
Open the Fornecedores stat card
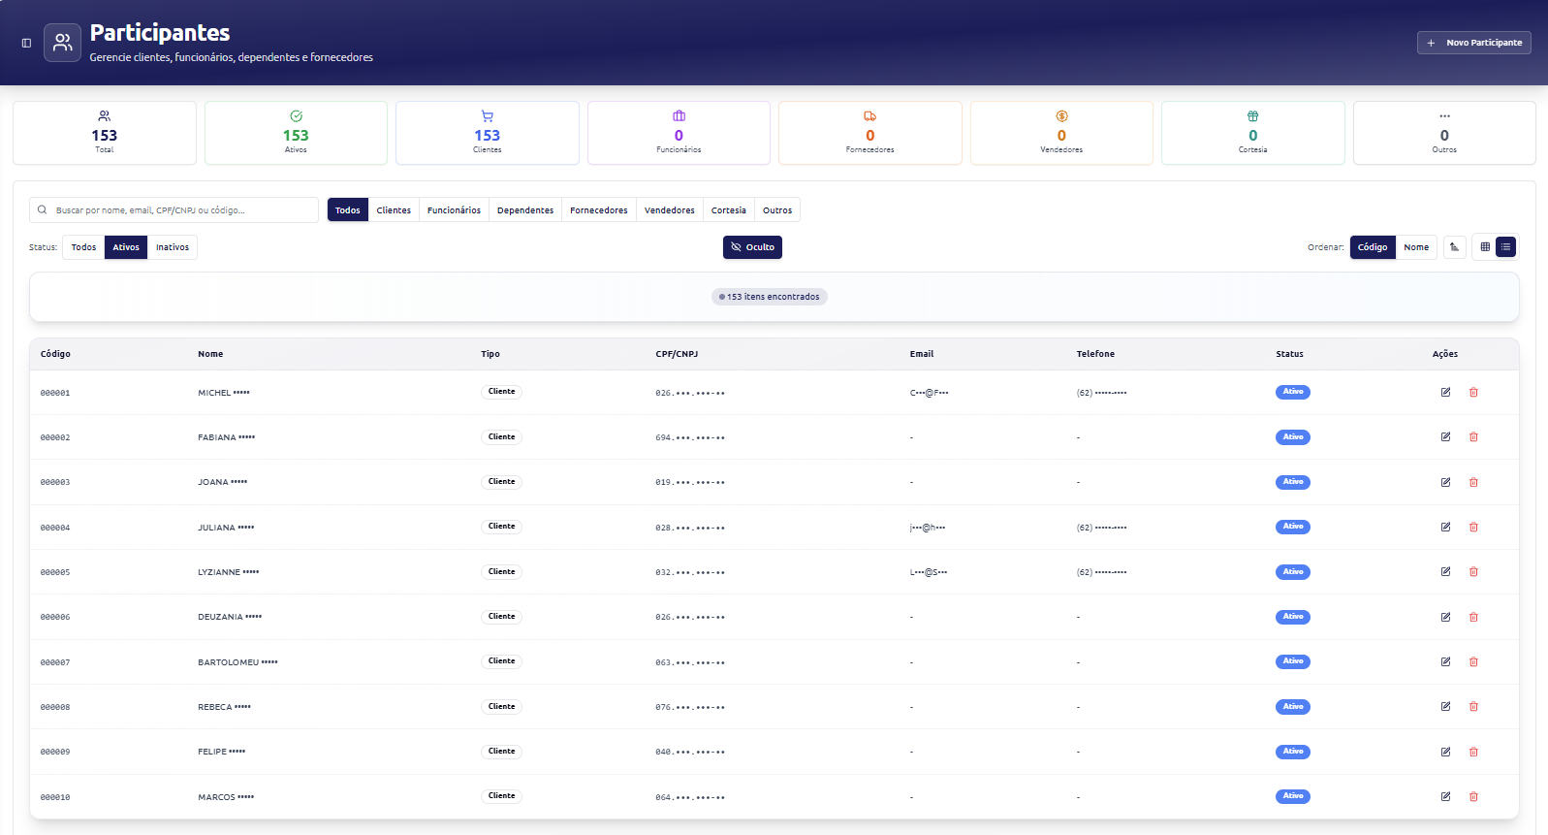coord(870,133)
